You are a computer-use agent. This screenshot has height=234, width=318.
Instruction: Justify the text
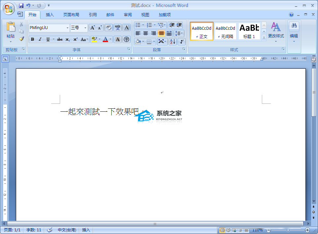coord(161,33)
